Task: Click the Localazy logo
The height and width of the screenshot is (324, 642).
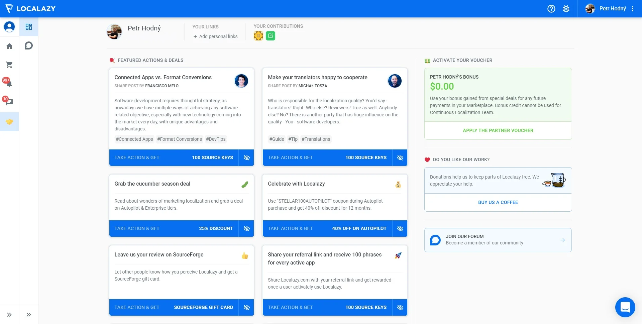Action: (31, 9)
